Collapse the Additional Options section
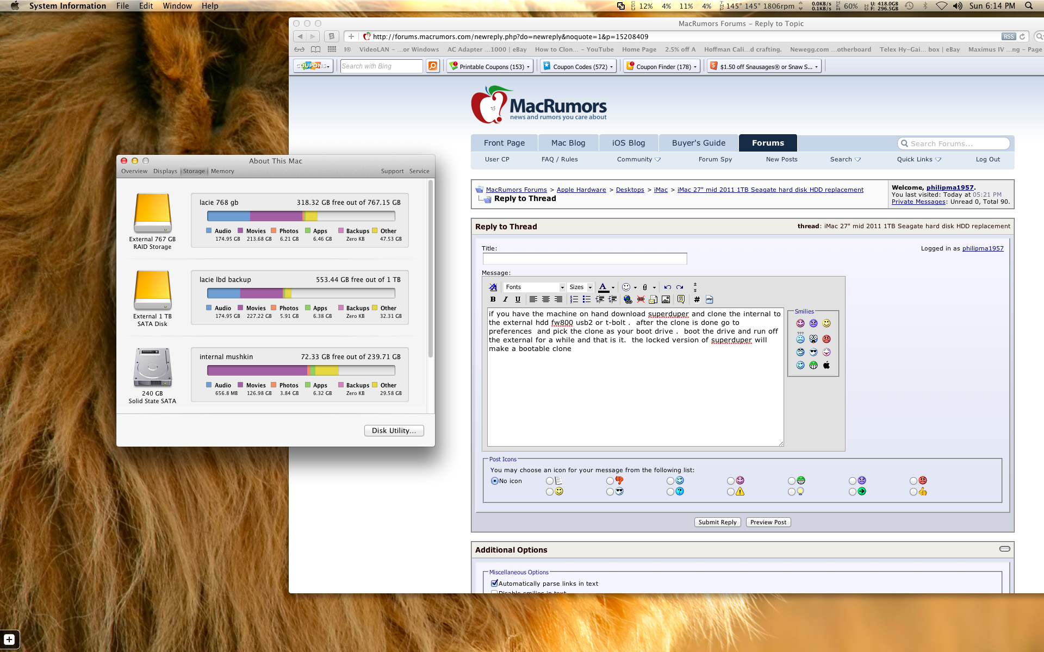This screenshot has height=652, width=1044. click(1004, 549)
